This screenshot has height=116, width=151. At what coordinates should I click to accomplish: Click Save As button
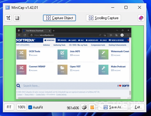[113, 107]
